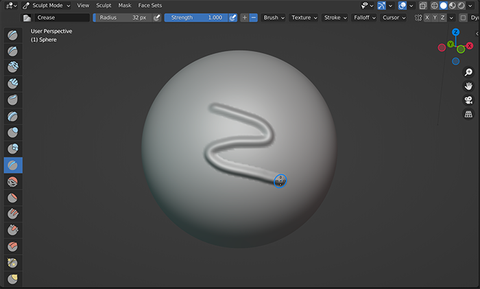Open the View menu
This screenshot has width=480, height=289.
point(83,5)
